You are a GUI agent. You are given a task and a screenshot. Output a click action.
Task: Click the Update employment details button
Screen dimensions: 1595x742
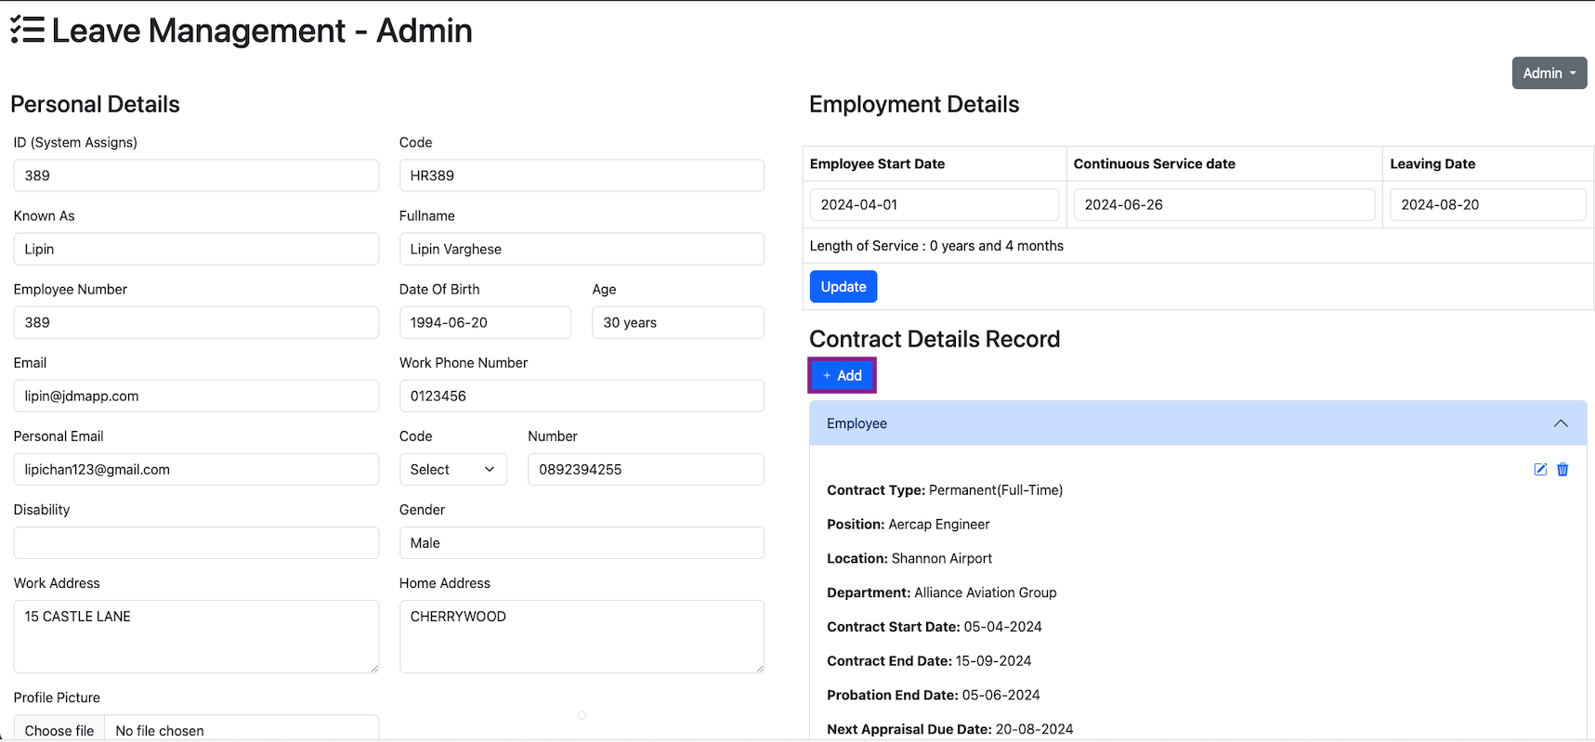[x=843, y=287]
